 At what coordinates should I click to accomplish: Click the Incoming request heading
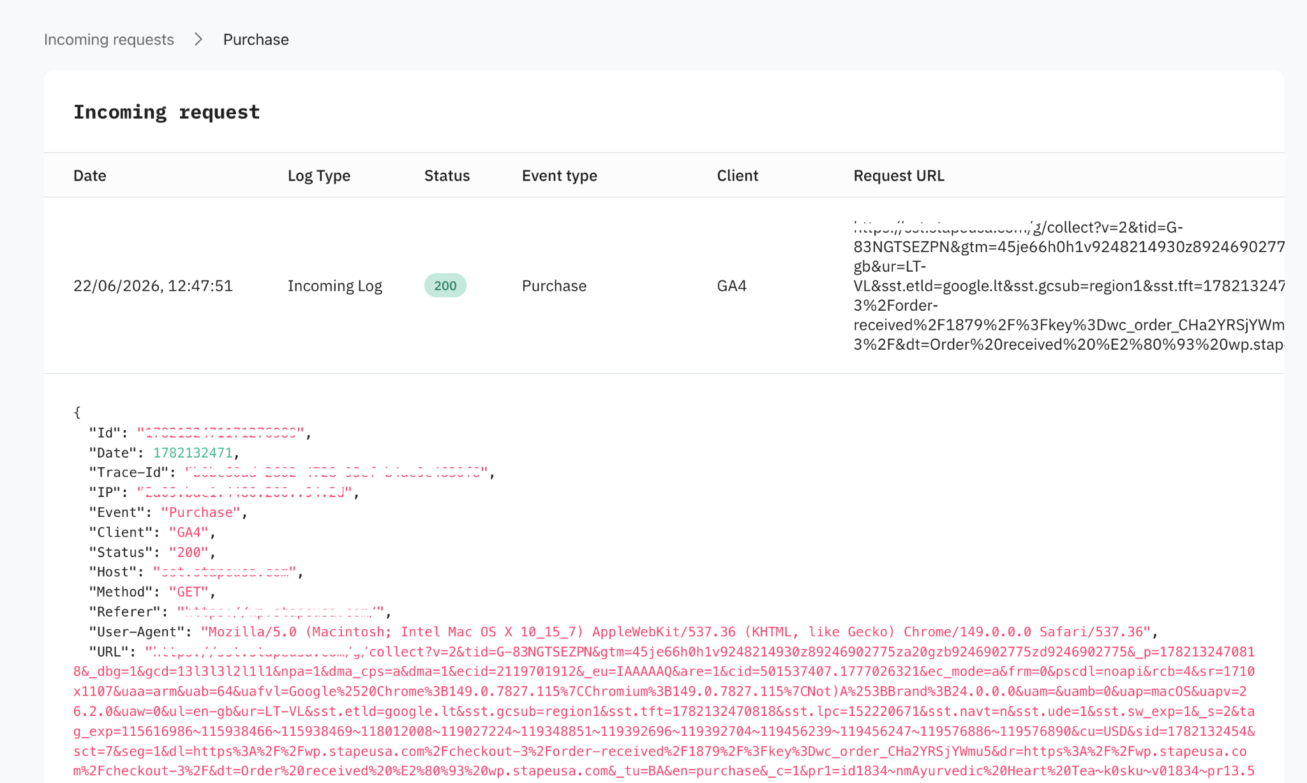click(167, 112)
